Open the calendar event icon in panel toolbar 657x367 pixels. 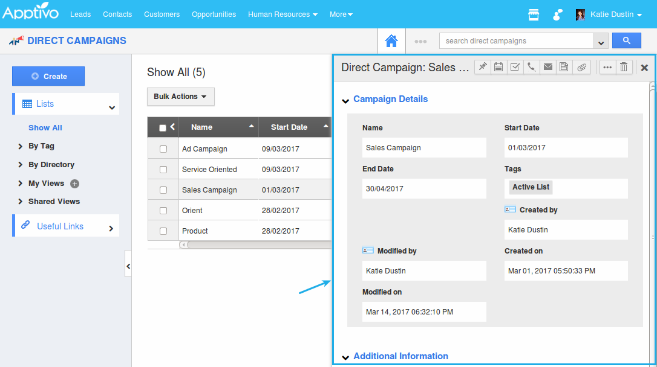[498, 67]
